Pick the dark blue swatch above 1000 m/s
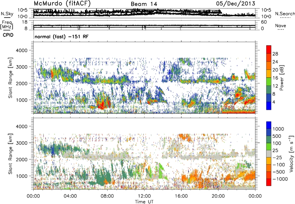This screenshot has width=295, height=204. click(x=269, y=125)
